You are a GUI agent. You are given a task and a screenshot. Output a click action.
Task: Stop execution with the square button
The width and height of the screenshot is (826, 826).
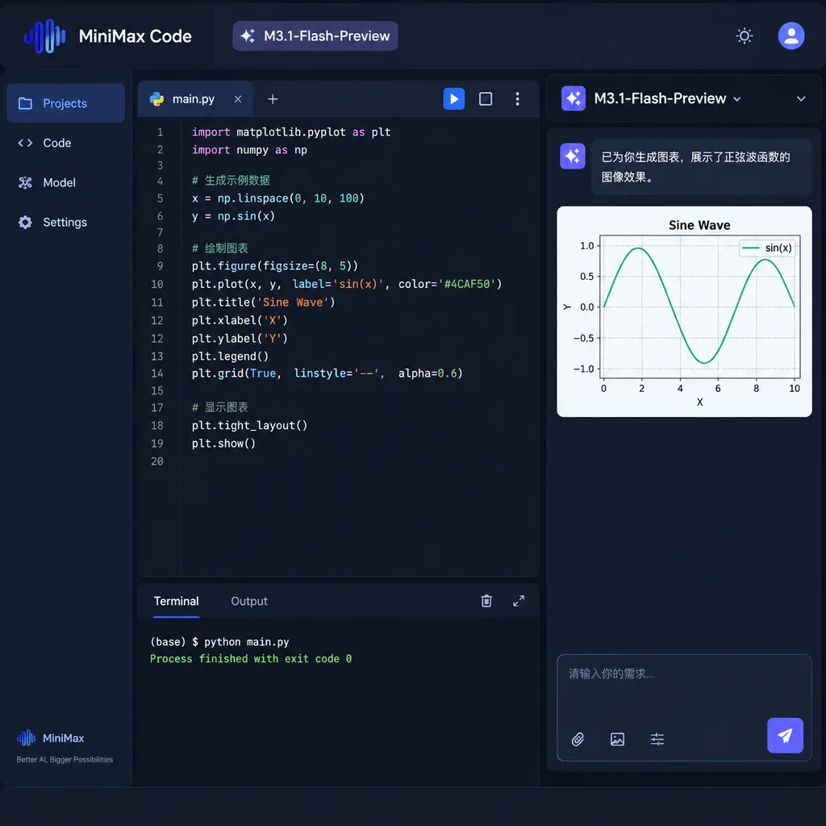click(x=485, y=99)
